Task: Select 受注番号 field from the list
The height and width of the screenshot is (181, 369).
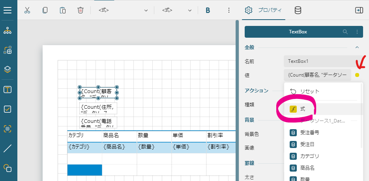Action: 309,133
